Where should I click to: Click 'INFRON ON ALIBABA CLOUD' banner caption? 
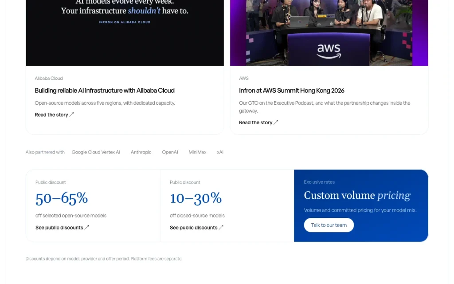[x=125, y=22]
